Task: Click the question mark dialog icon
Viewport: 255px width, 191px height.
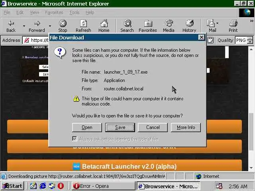Action: click(60, 53)
